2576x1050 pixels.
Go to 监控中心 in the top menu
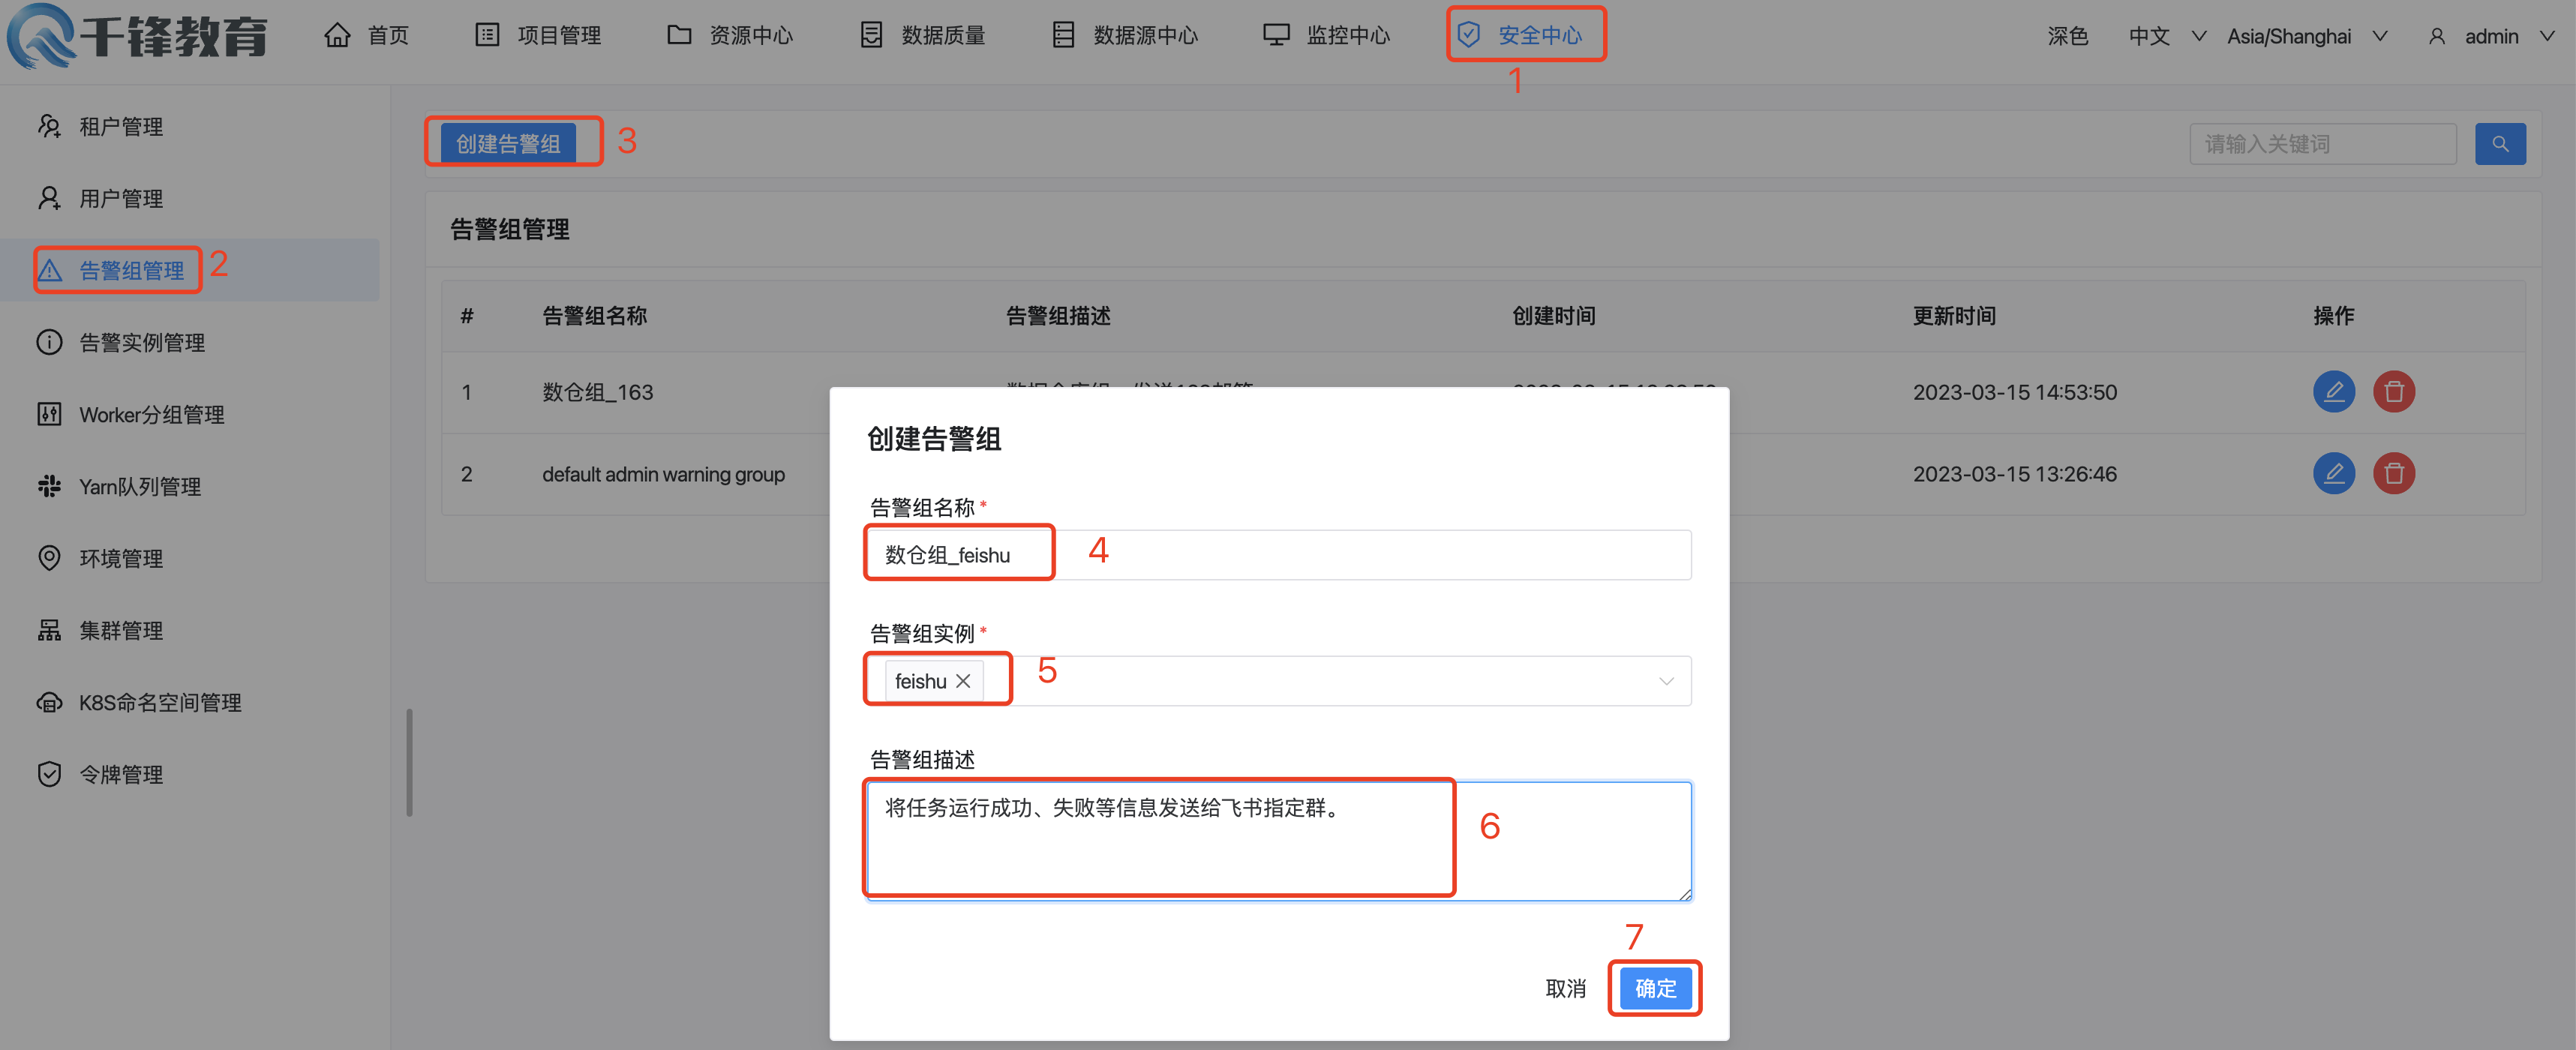[x=1326, y=36]
